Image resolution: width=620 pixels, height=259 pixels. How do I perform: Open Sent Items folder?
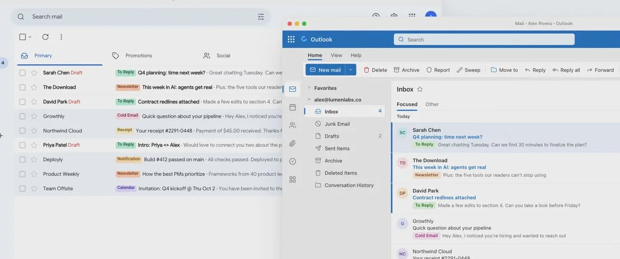point(344,149)
